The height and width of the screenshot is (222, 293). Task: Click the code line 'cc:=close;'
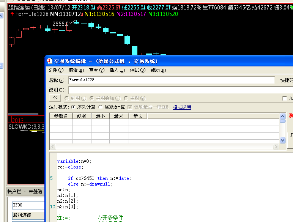click(70, 167)
